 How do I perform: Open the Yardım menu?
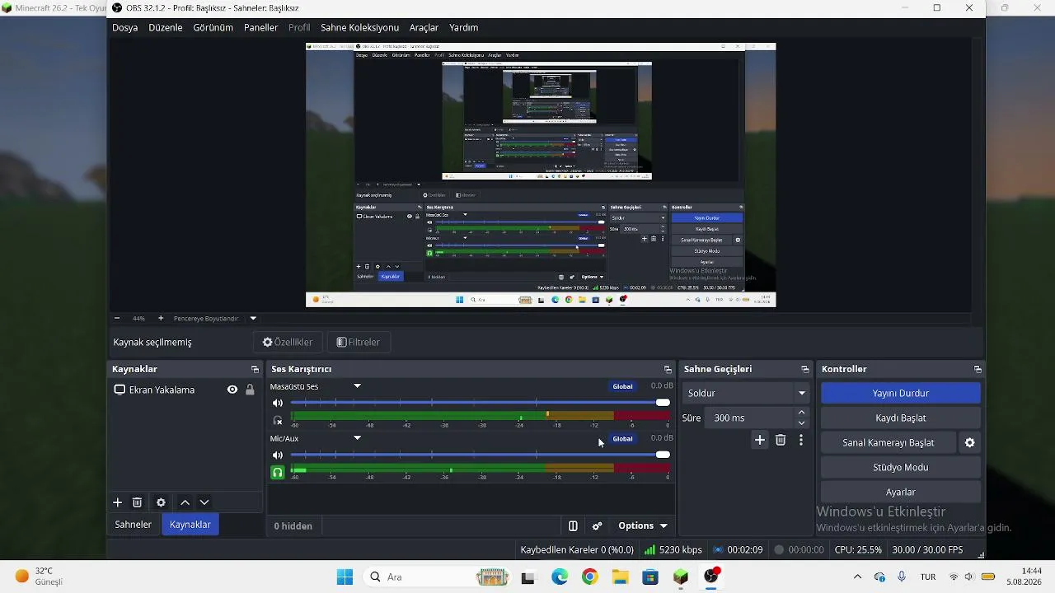[464, 27]
